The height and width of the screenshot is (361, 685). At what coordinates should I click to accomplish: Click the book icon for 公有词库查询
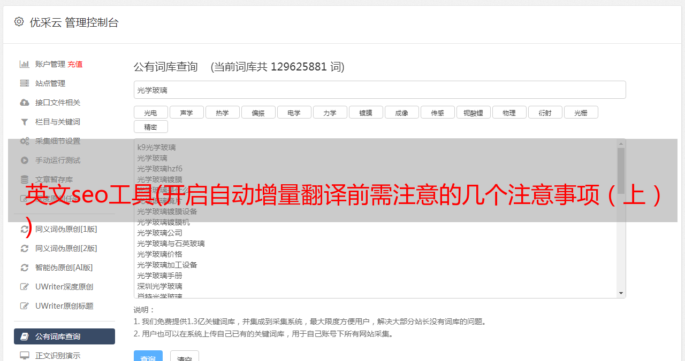tap(25, 336)
